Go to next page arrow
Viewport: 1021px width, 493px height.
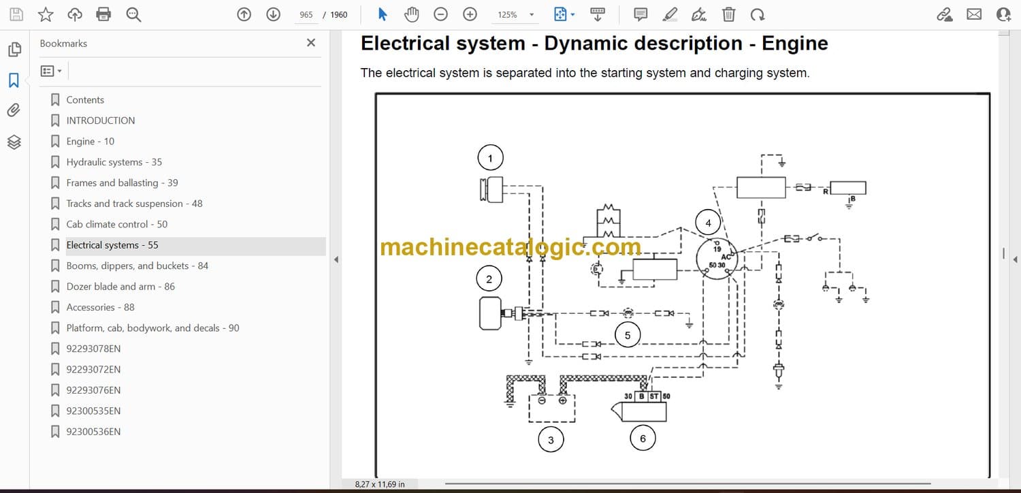coord(273,14)
